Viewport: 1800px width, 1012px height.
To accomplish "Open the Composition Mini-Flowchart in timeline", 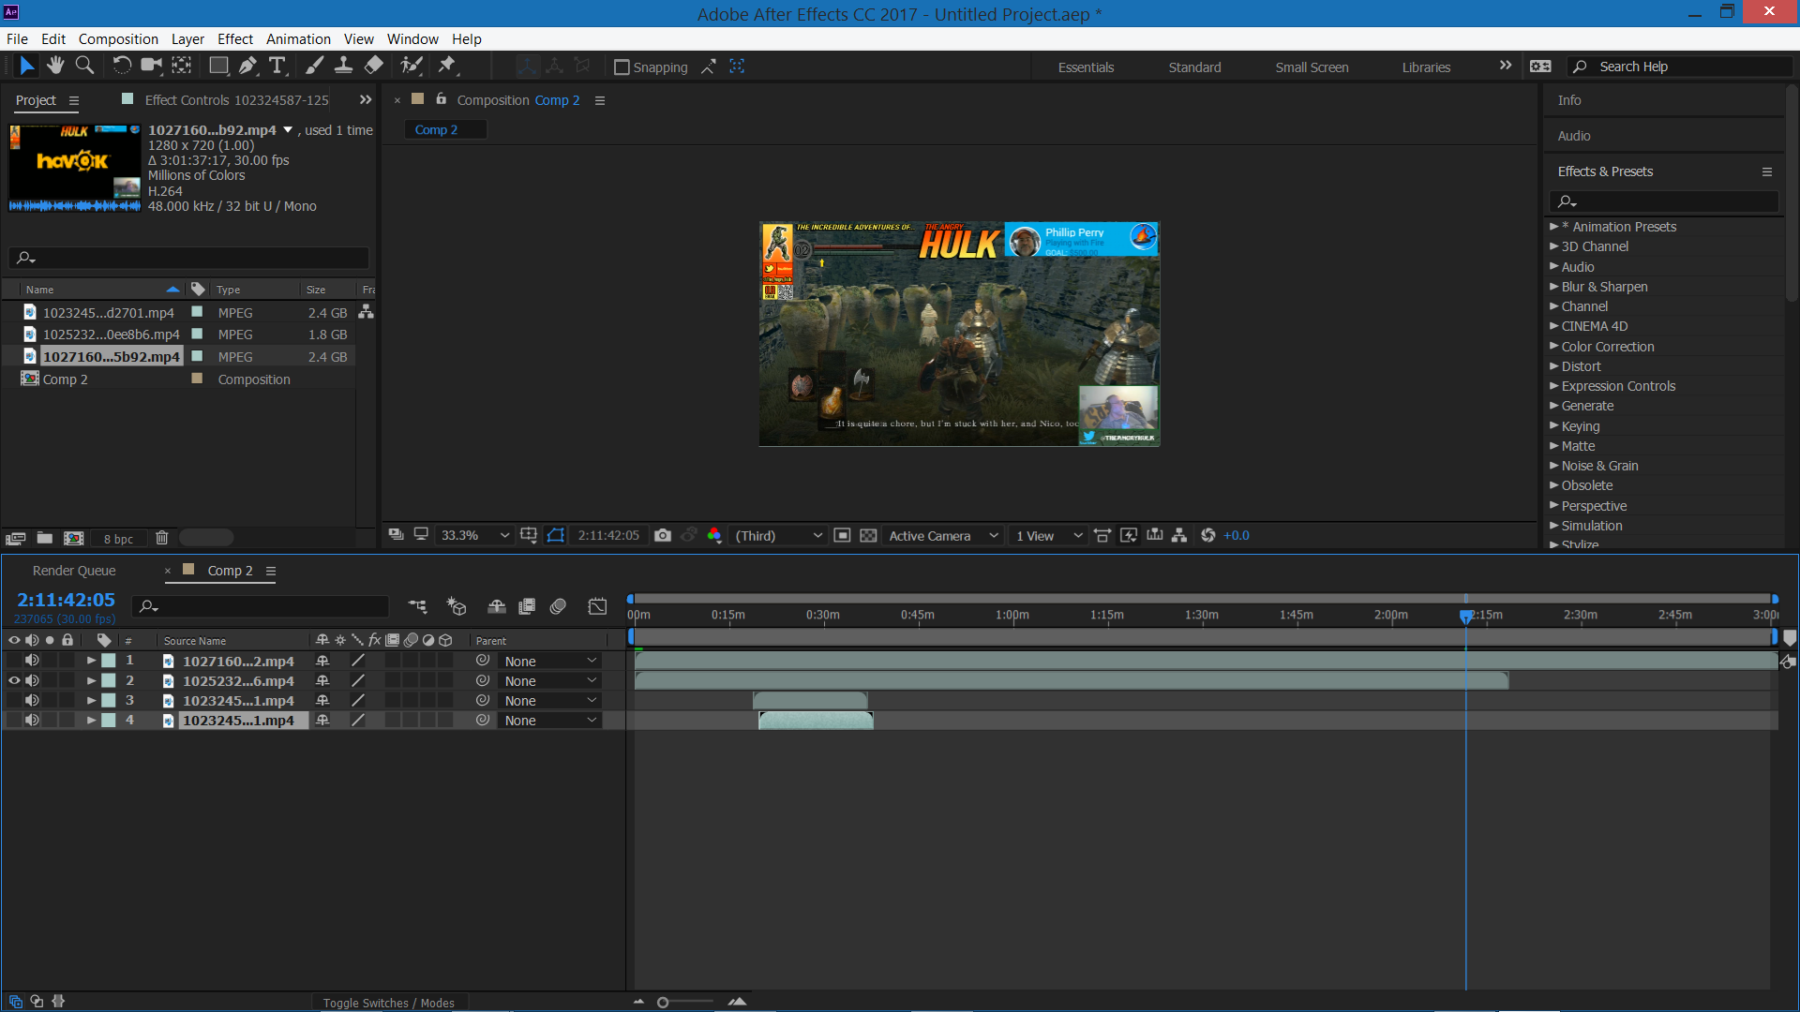I will (417, 606).
